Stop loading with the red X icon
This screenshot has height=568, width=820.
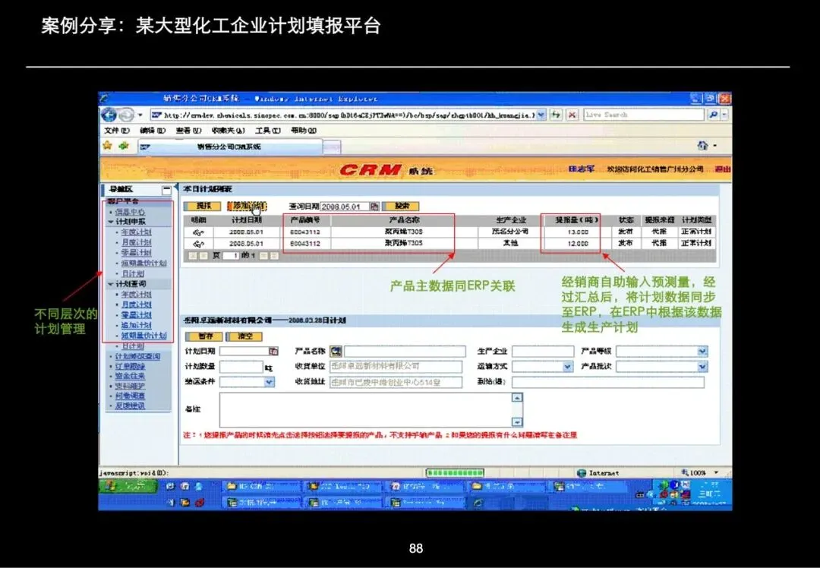(572, 115)
